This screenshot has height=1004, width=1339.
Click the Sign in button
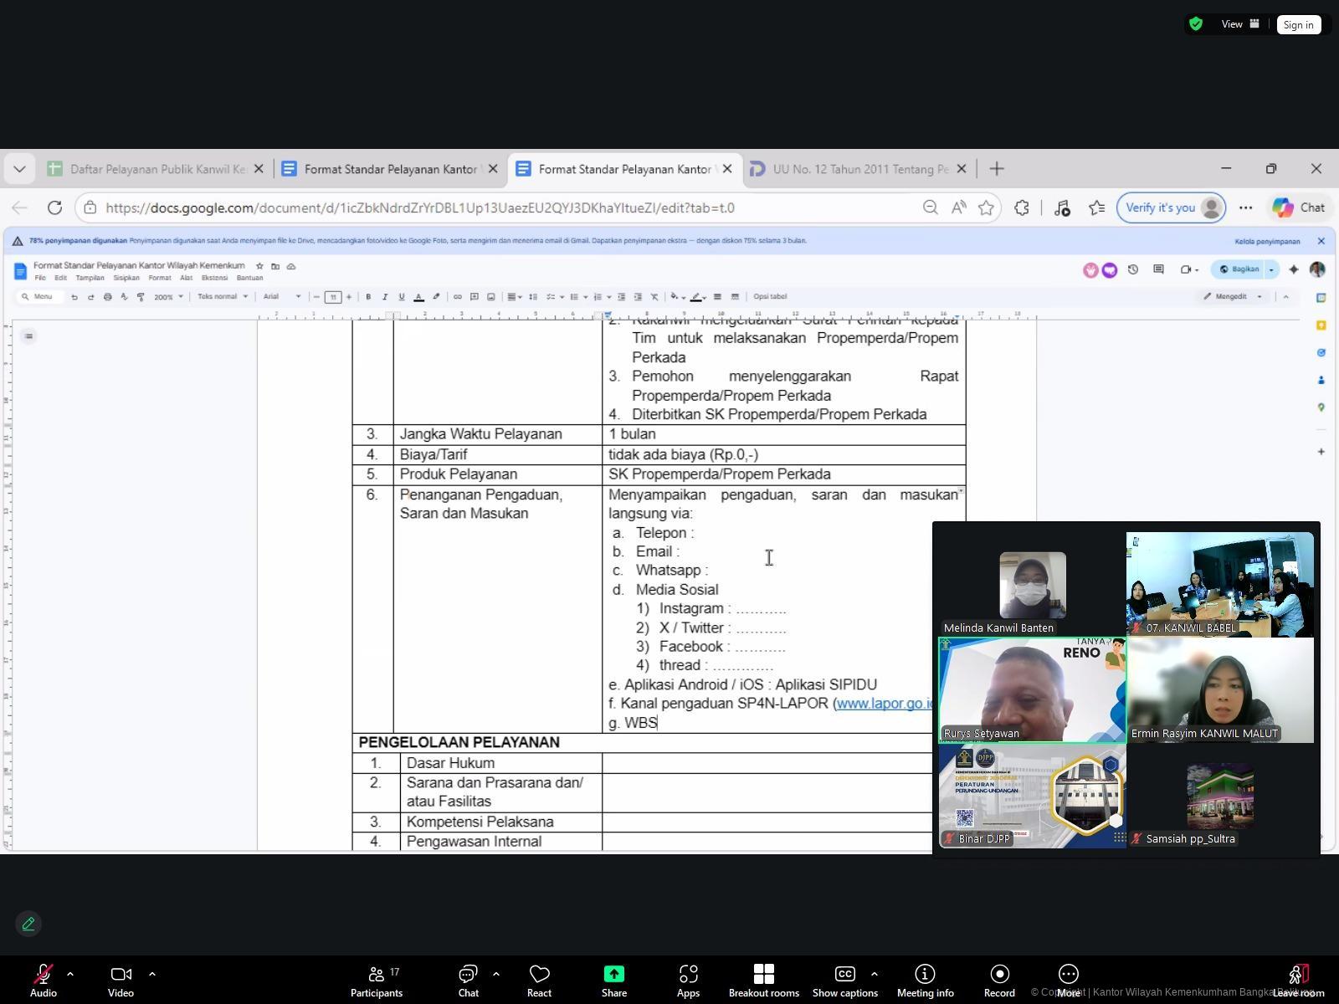(x=1298, y=25)
